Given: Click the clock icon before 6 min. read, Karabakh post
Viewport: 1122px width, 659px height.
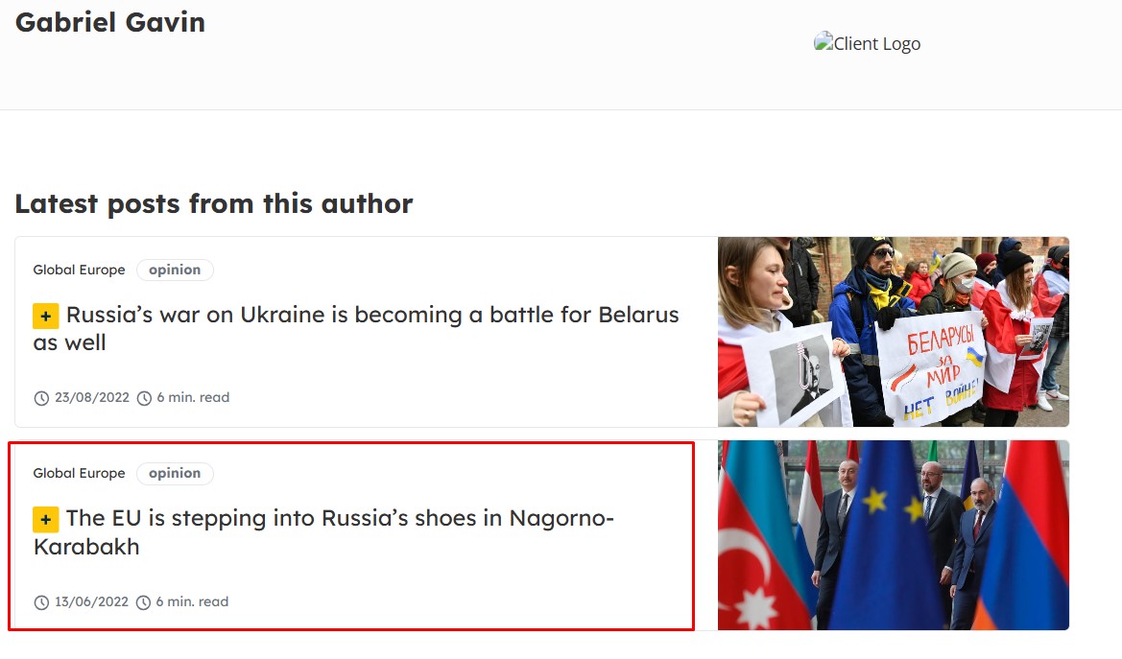Looking at the screenshot, I should click(x=144, y=602).
